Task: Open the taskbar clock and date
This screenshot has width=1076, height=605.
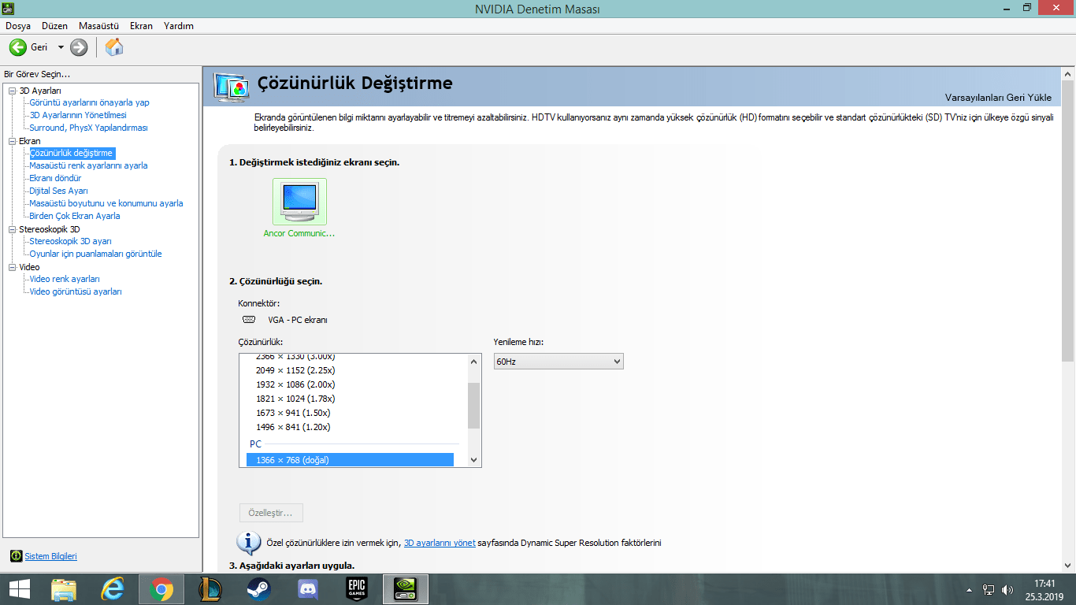Action: pyautogui.click(x=1044, y=589)
